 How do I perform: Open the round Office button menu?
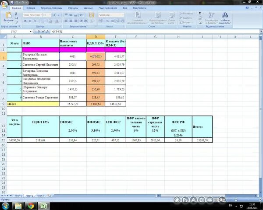(4, 4)
